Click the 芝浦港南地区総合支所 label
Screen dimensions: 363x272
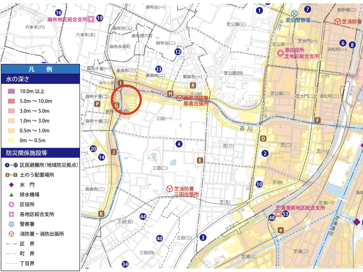pyautogui.click(x=300, y=208)
